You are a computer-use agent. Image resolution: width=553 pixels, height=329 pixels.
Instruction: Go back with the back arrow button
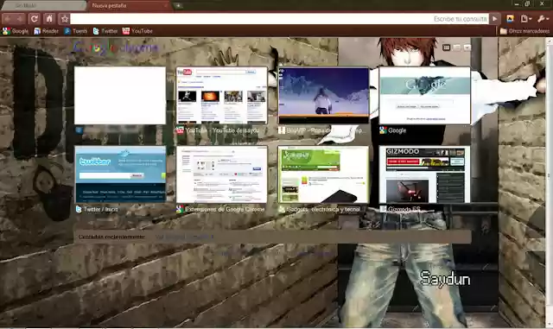pyautogui.click(x=7, y=19)
